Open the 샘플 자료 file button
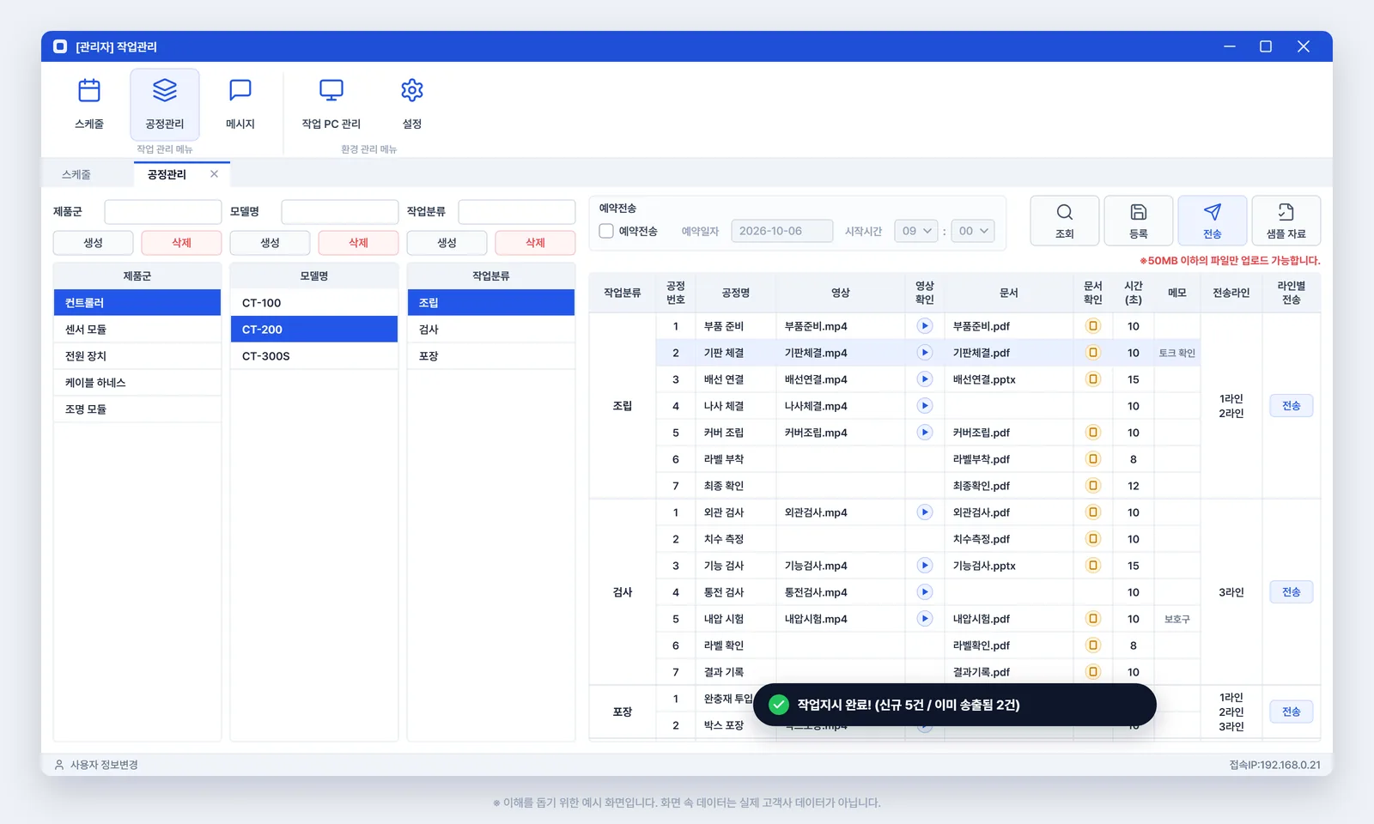The image size is (1374, 824). click(x=1286, y=221)
